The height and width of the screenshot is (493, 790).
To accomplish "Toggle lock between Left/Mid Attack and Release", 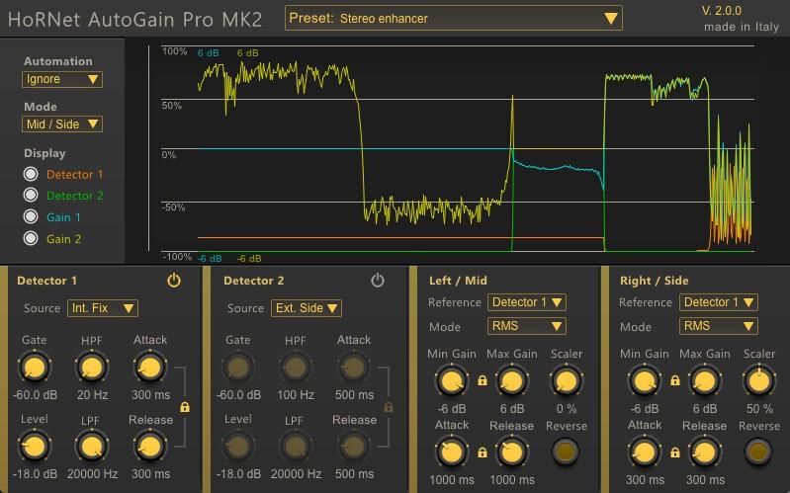I will click(483, 452).
